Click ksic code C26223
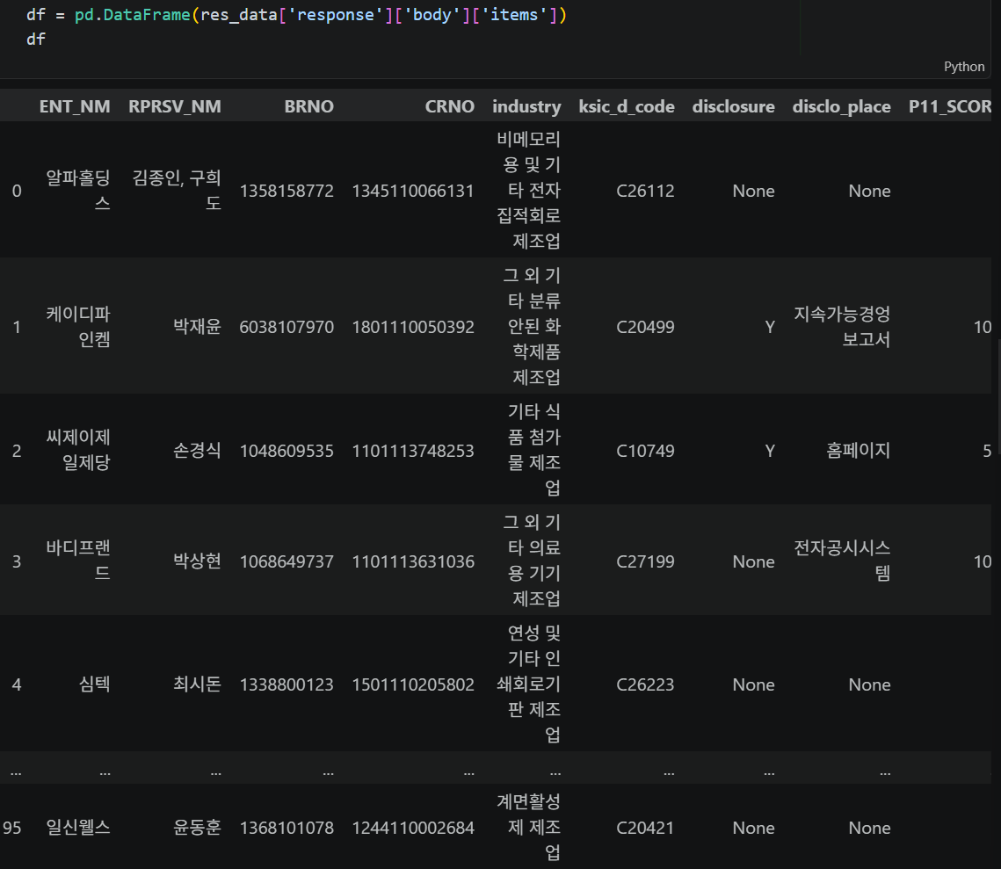1001x869 pixels. pos(645,684)
